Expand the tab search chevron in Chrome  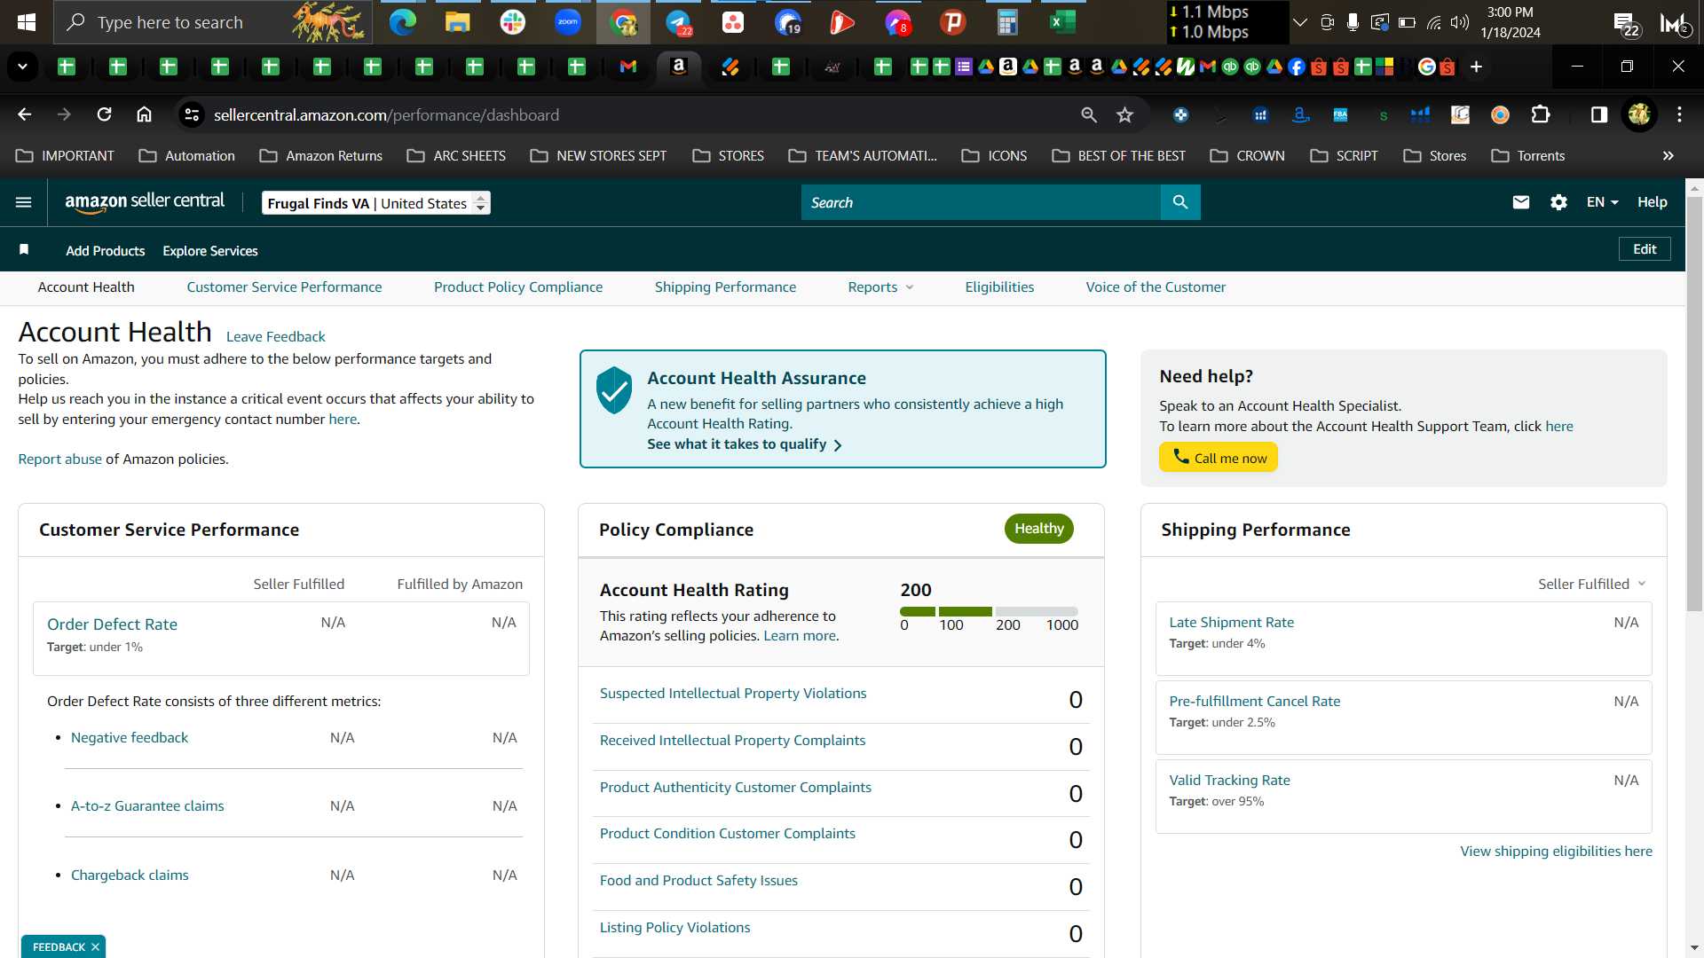click(22, 67)
